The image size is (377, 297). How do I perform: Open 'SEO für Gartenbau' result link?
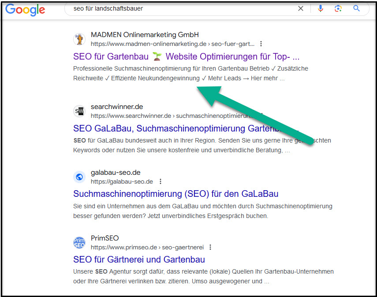pyautogui.click(x=187, y=56)
